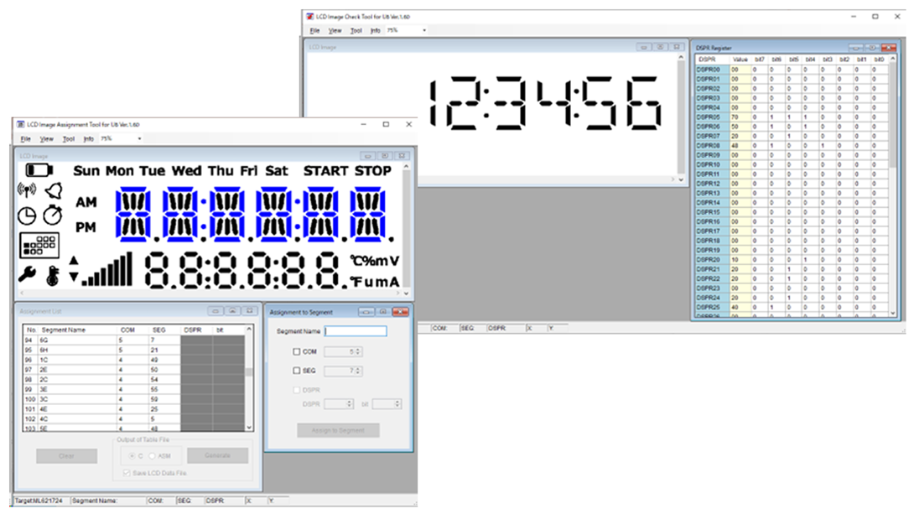Select the wrench icon

tap(27, 274)
